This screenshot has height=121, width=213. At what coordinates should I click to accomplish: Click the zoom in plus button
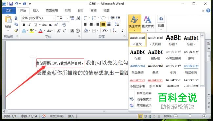[x=204, y=116]
